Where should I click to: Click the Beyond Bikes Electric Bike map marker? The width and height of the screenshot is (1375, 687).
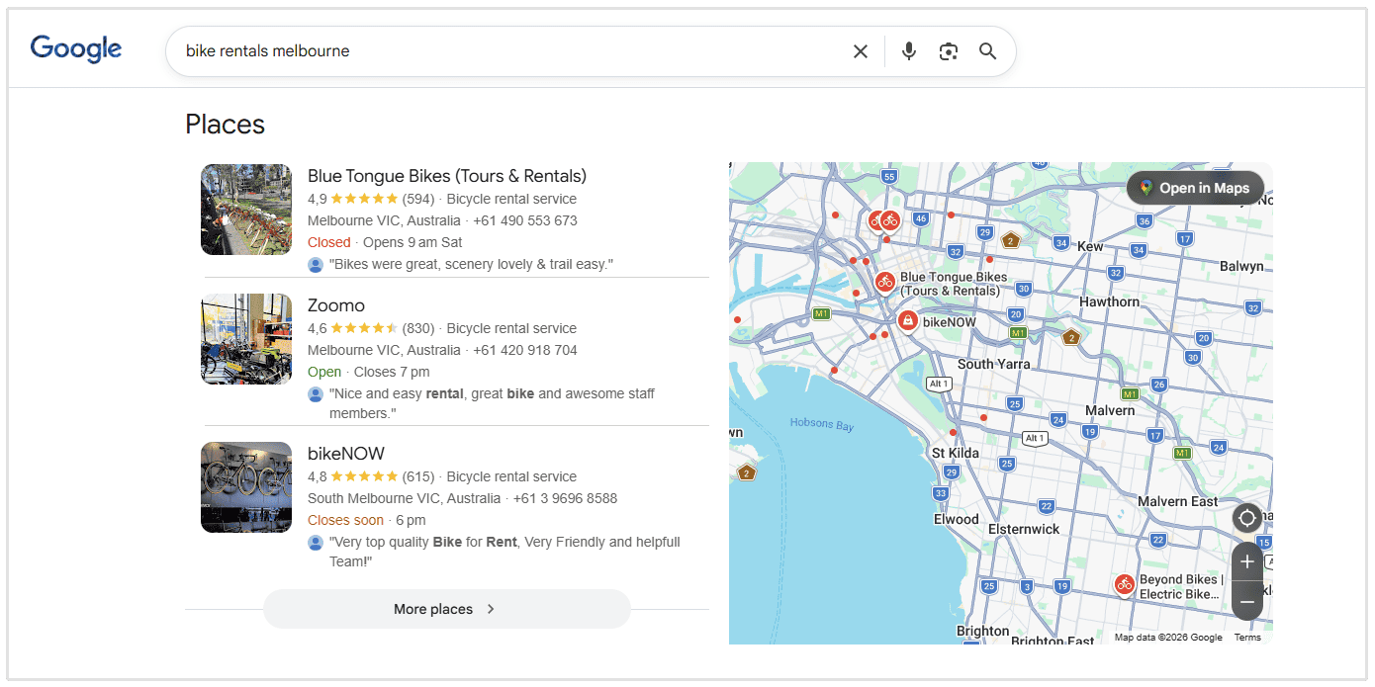1124,585
